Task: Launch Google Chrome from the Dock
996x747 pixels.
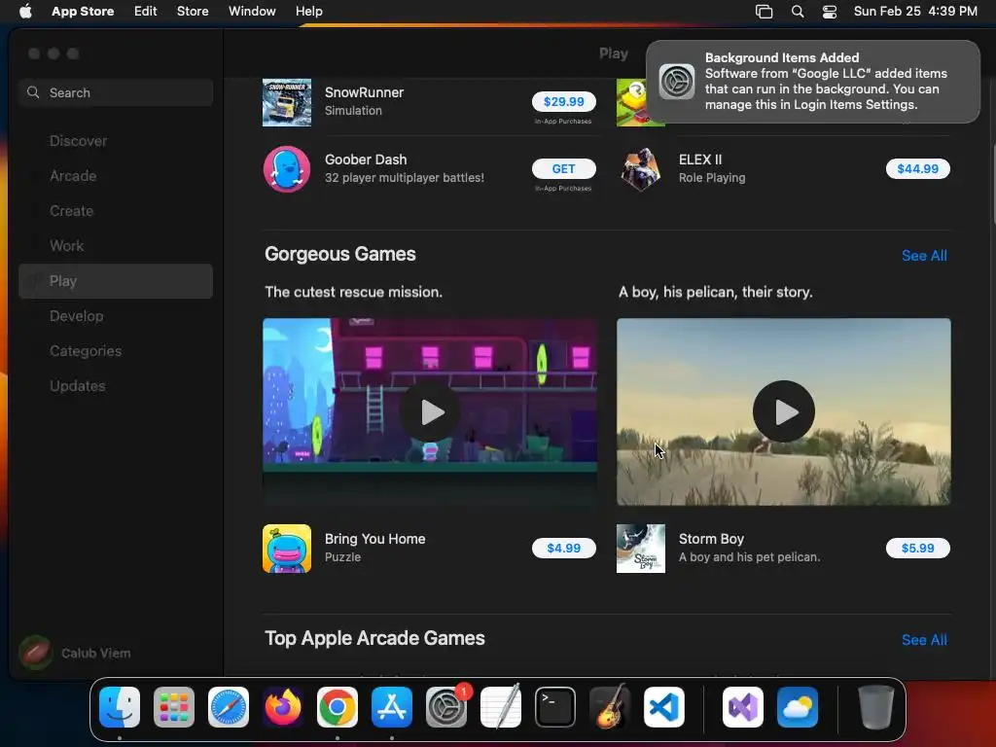Action: click(338, 707)
